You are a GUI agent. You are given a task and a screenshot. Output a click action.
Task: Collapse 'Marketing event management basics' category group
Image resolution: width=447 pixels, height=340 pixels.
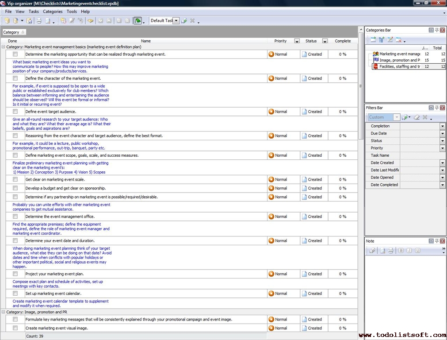click(x=4, y=46)
